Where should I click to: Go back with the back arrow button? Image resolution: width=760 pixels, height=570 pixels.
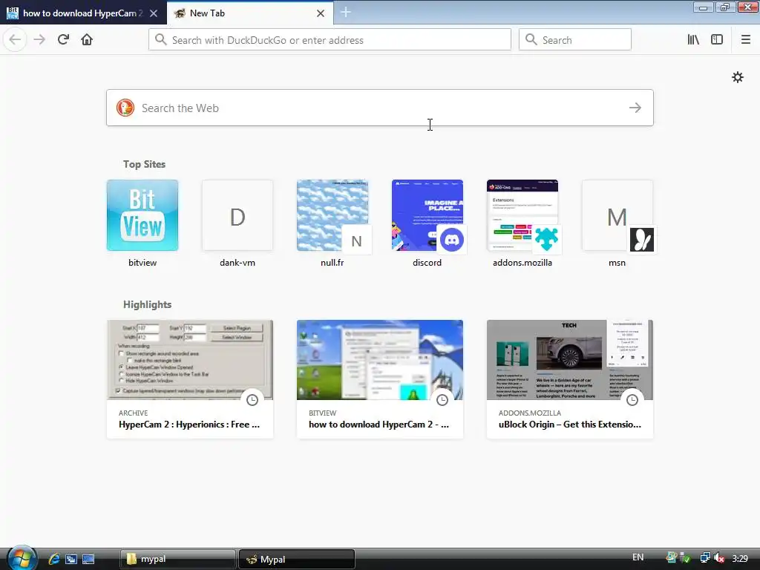click(15, 40)
